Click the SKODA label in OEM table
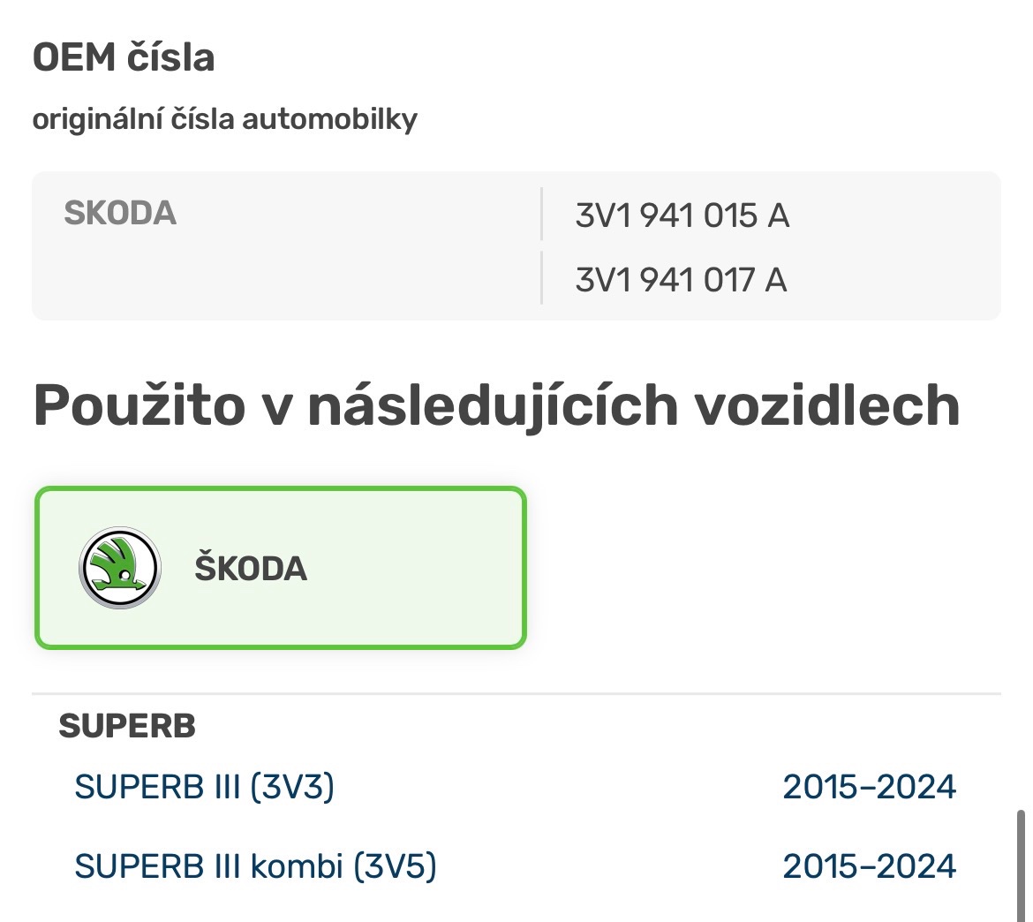This screenshot has width=1033, height=922. [x=120, y=215]
